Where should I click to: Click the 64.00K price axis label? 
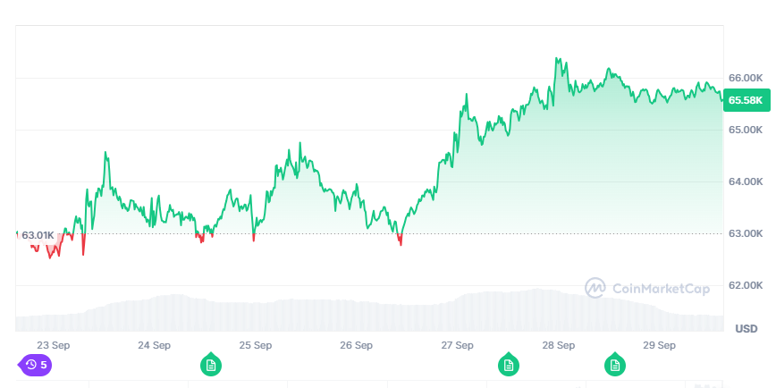click(x=746, y=182)
